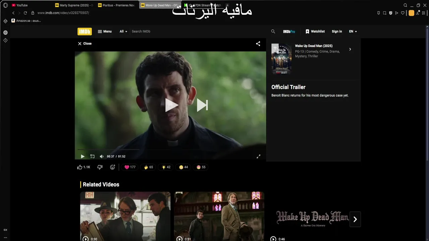Expand title details with the right chevron

point(350,49)
